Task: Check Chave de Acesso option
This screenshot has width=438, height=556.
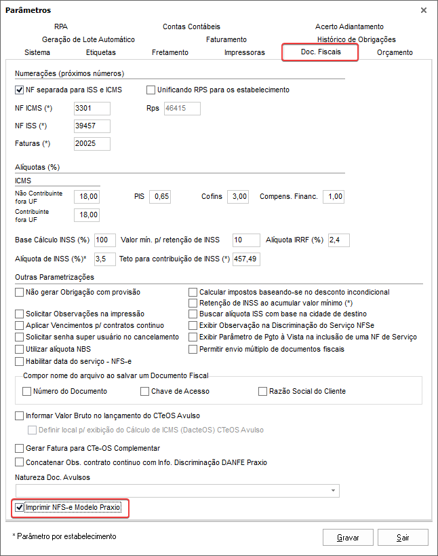Action: coord(144,392)
